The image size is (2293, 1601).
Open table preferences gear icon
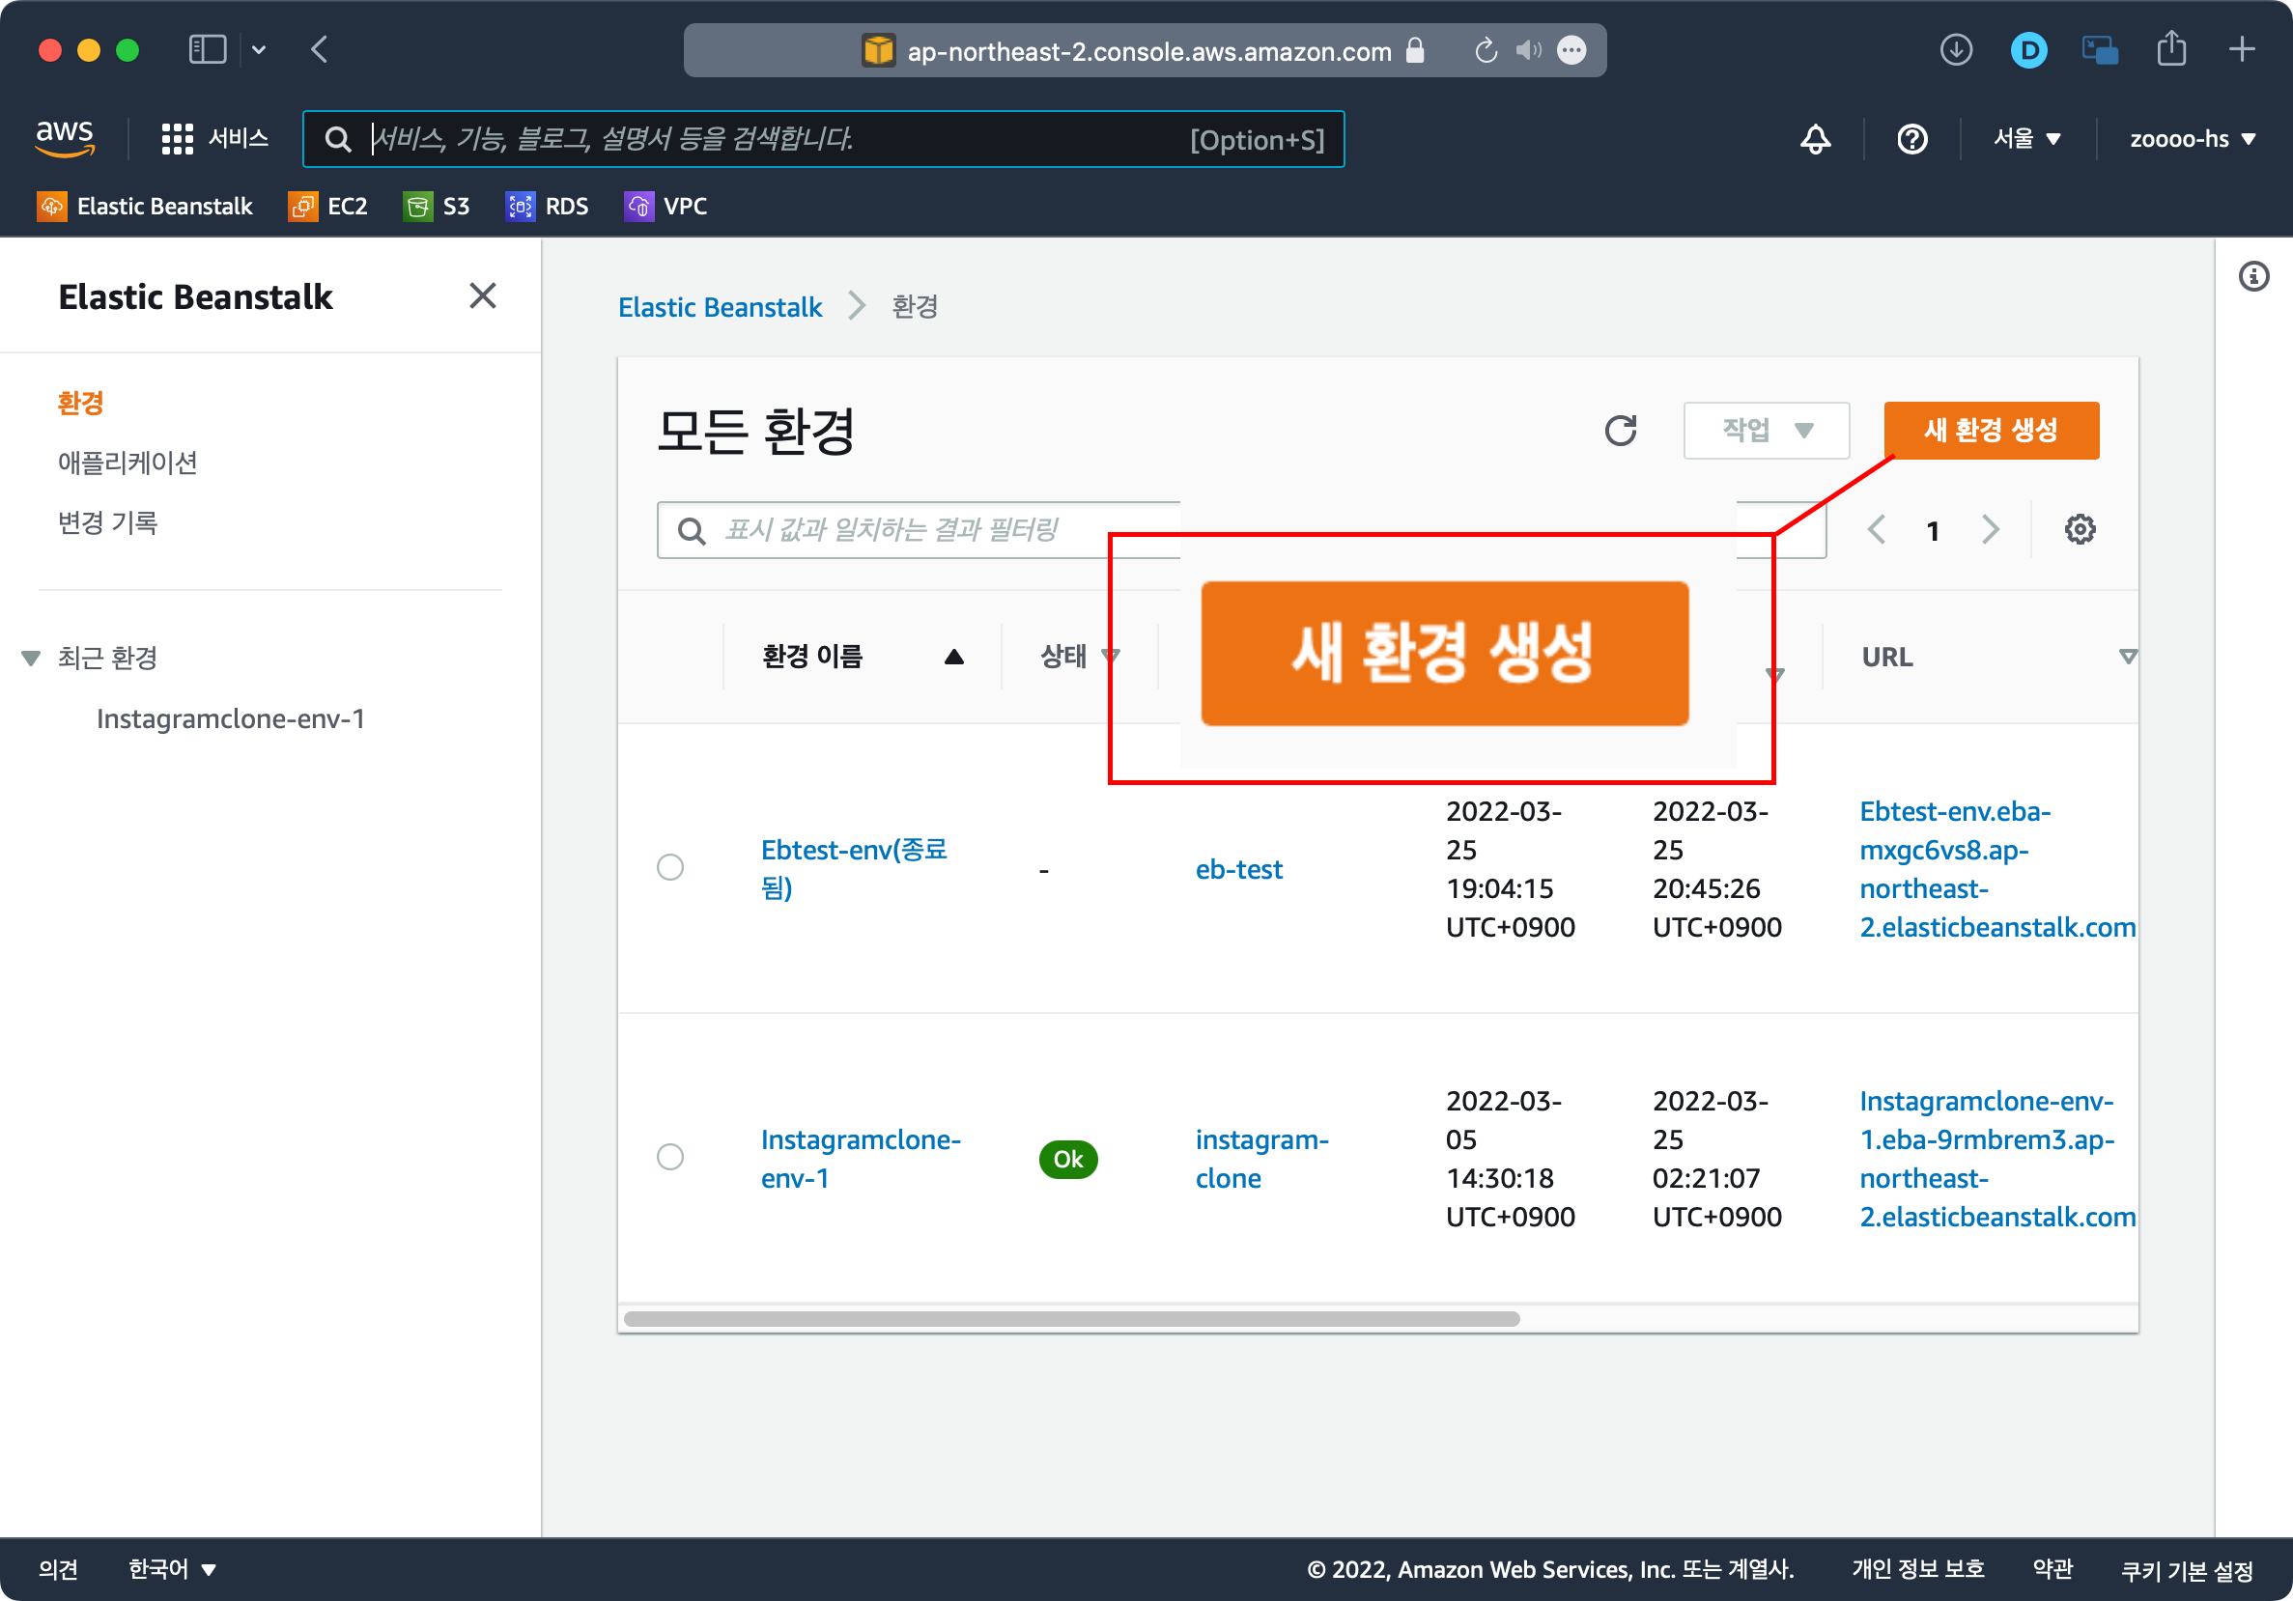point(2080,529)
